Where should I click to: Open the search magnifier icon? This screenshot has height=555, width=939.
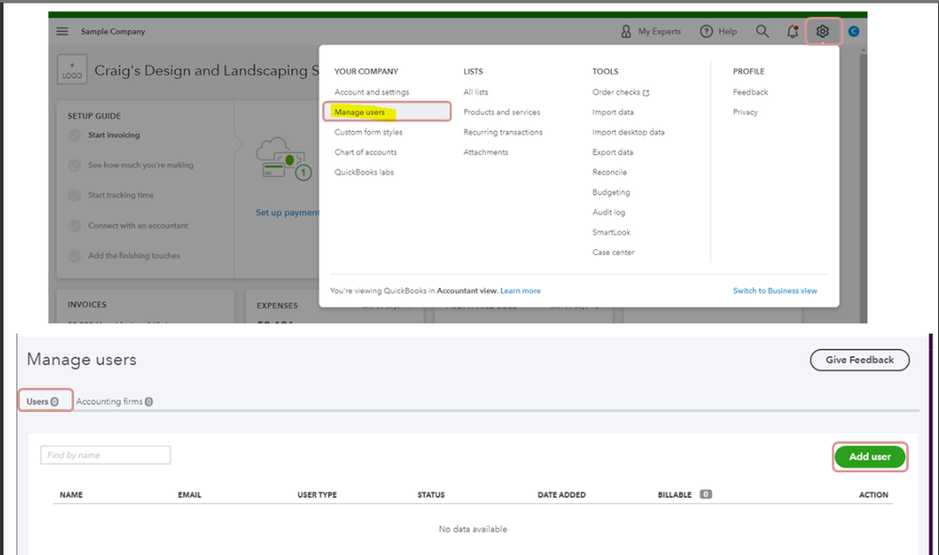(x=761, y=31)
